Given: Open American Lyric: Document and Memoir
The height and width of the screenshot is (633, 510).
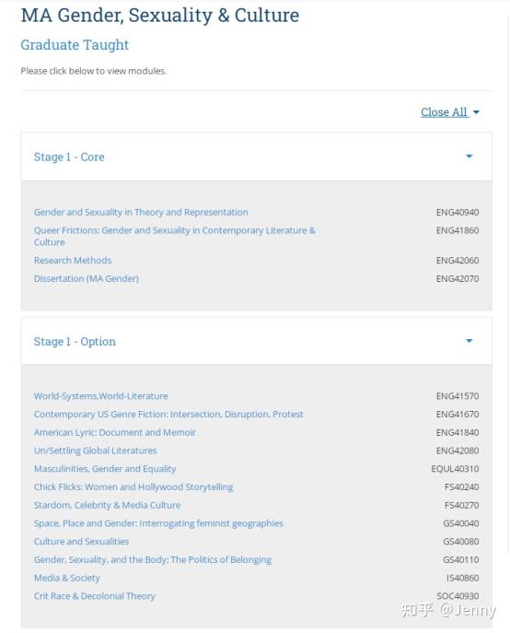Looking at the screenshot, I should [114, 432].
